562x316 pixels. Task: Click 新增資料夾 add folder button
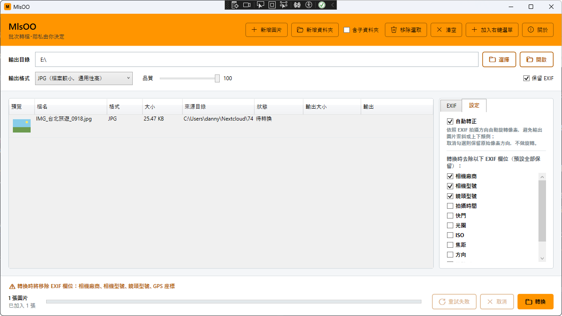(315, 30)
